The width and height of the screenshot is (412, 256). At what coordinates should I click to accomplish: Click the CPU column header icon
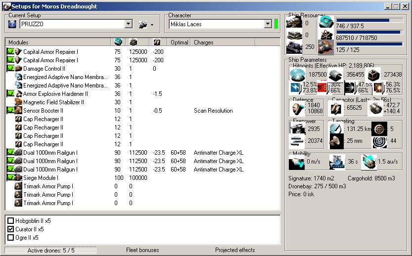pos(118,42)
